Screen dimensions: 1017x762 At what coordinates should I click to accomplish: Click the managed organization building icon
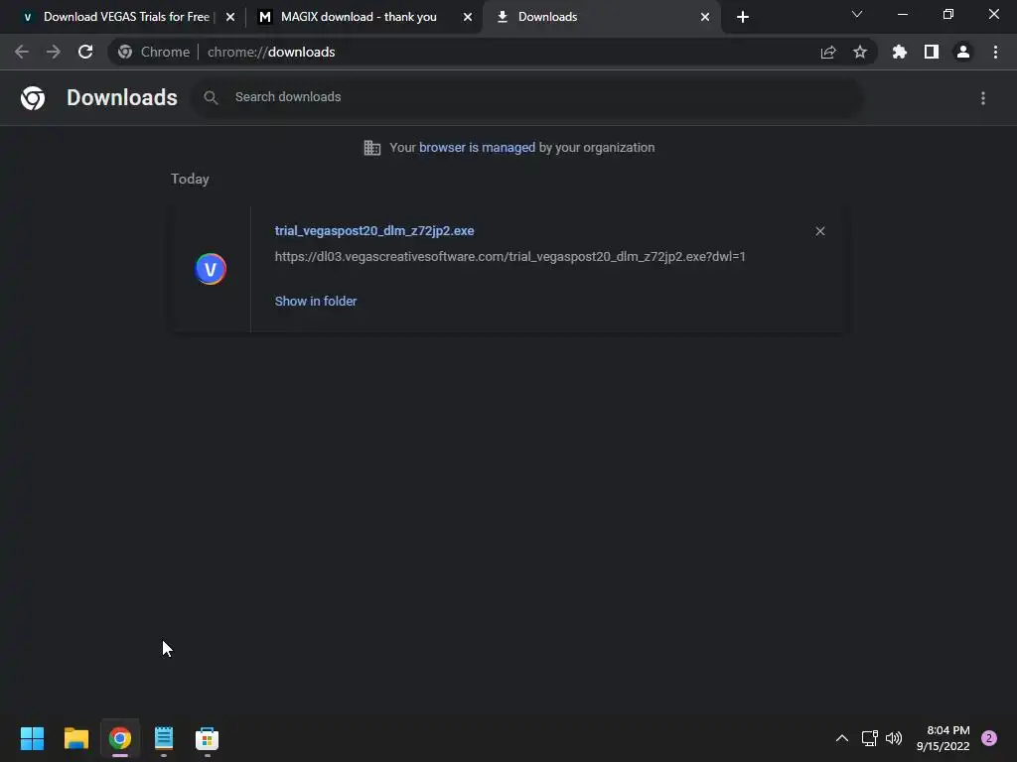(x=372, y=148)
